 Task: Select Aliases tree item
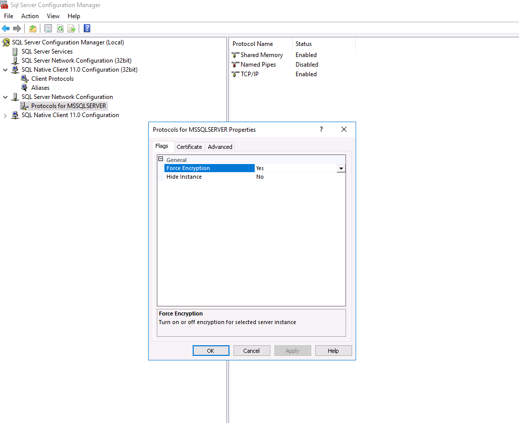(x=40, y=88)
